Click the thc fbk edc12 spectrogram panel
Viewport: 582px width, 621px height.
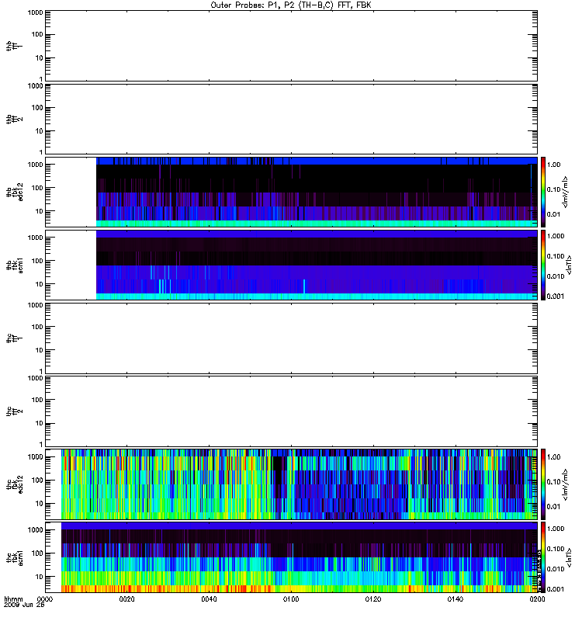tap(291, 484)
